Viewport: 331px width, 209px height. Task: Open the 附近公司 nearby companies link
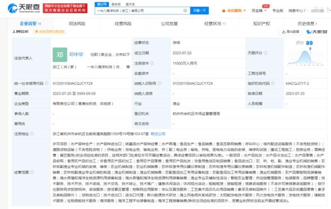point(158,134)
